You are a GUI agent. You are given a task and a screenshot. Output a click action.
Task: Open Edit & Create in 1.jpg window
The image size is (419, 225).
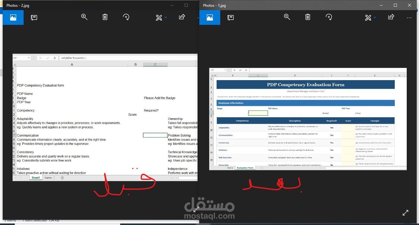click(x=368, y=17)
